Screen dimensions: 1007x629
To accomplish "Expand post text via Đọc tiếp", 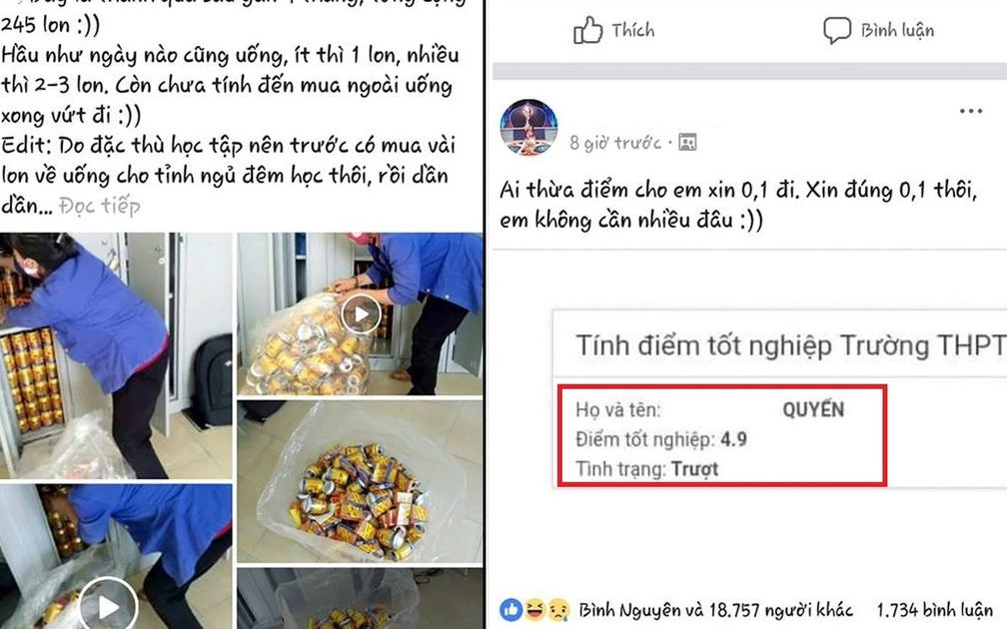I will [100, 206].
